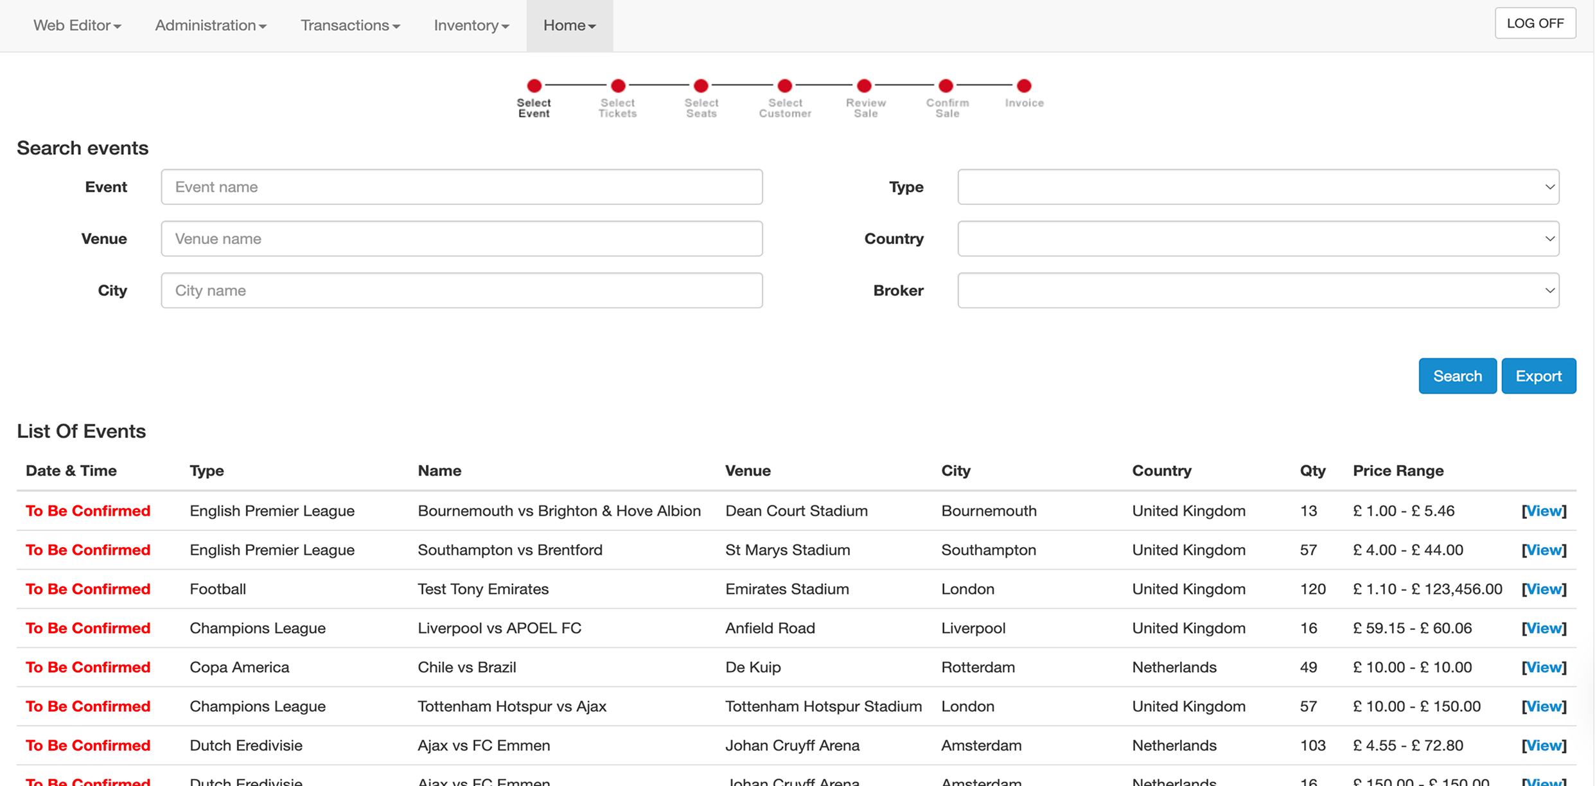1595x786 pixels.
Task: Click the Select Seats step dot
Action: click(x=701, y=85)
